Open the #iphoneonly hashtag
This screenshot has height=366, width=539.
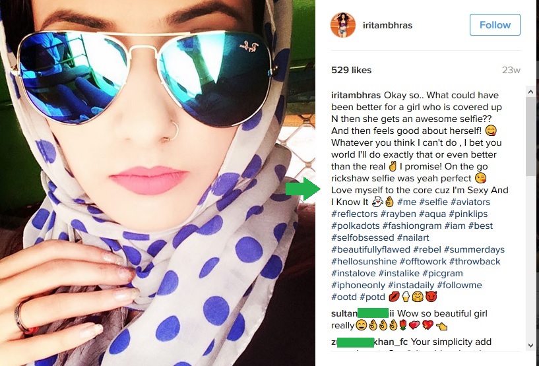[x=358, y=286]
